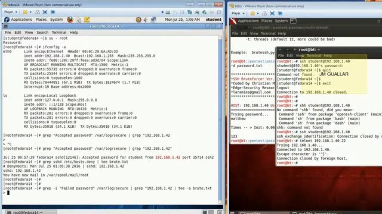Click the hard disk device icon in fedora14 toolbar
382x214 pixels.
click(x=168, y=12)
